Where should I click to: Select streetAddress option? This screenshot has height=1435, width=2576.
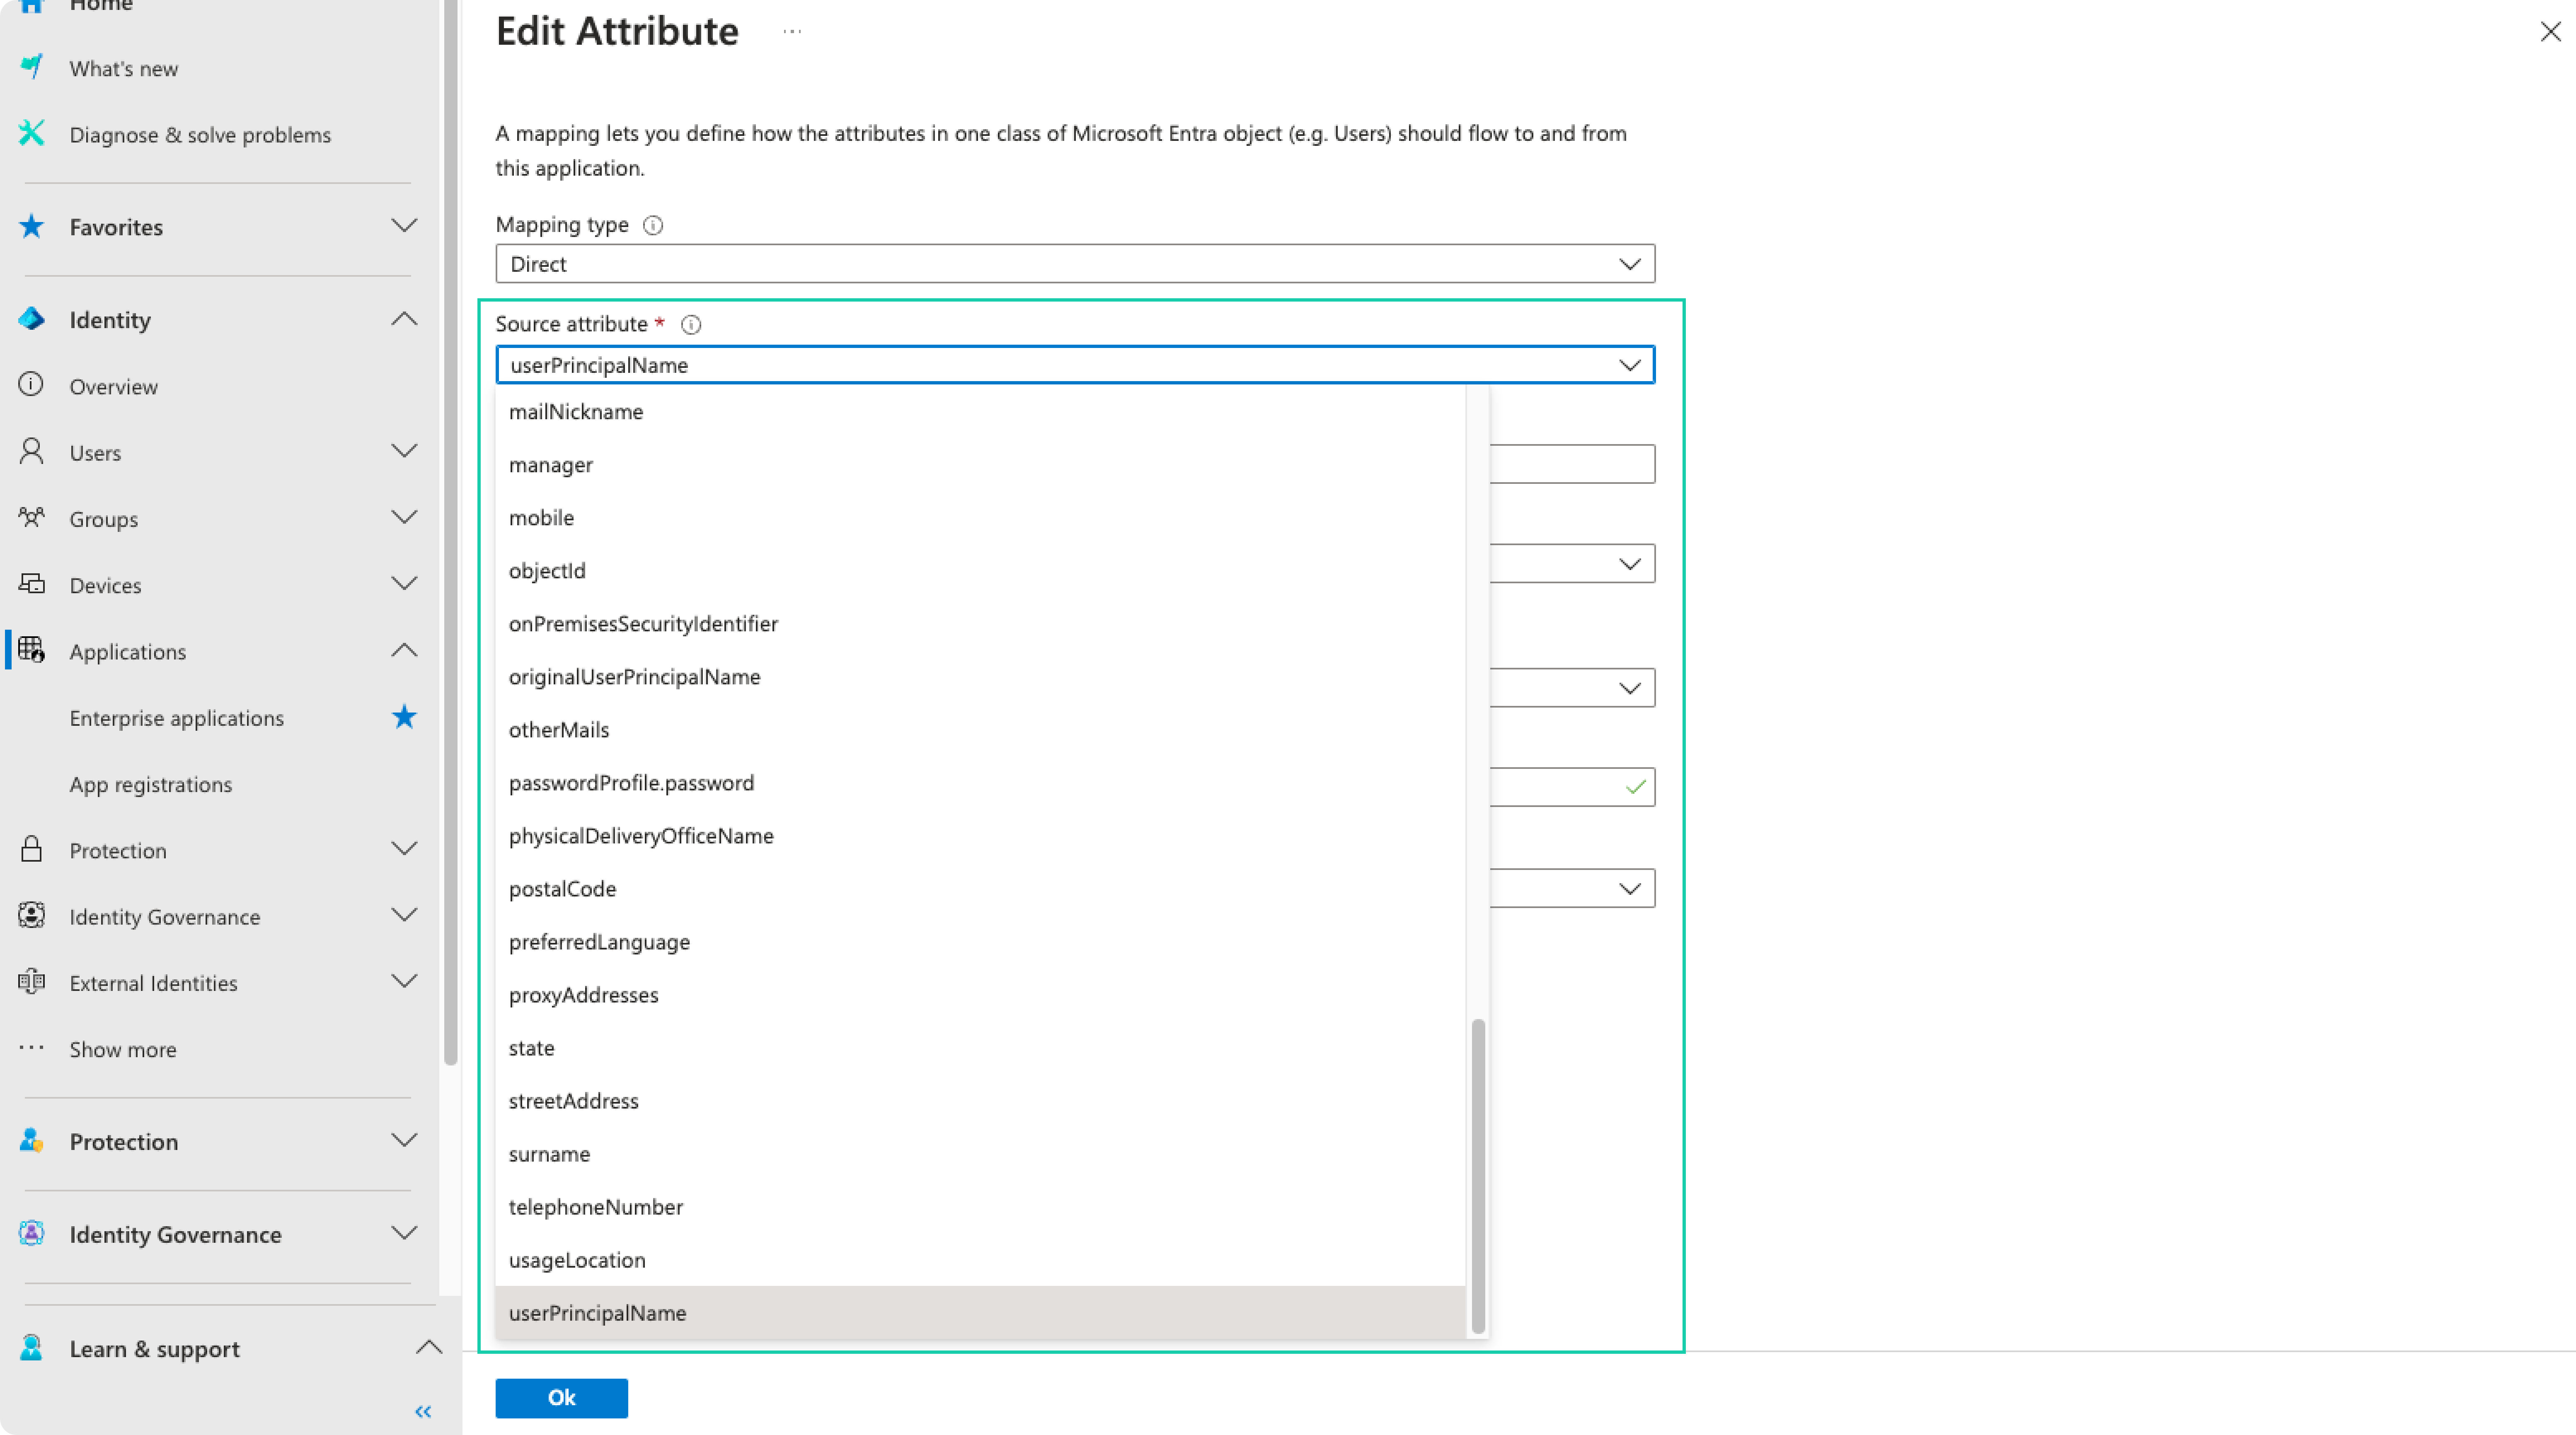[x=980, y=1100]
